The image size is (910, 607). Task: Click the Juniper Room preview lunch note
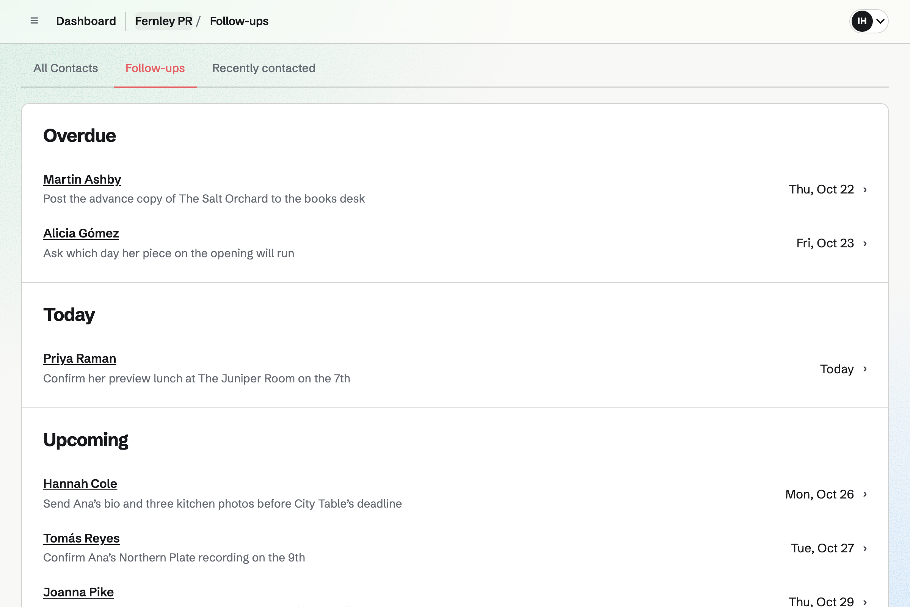pos(196,378)
